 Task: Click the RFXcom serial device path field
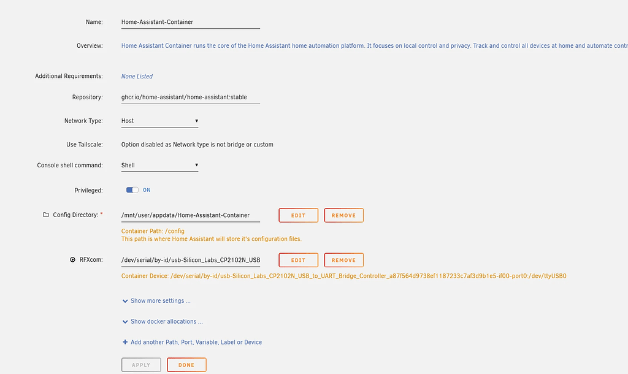[x=190, y=259]
